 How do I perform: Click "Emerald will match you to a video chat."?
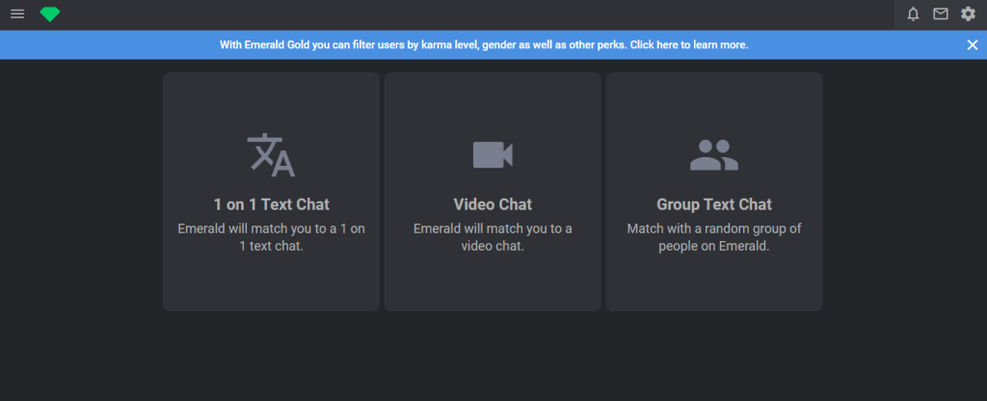[493, 237]
